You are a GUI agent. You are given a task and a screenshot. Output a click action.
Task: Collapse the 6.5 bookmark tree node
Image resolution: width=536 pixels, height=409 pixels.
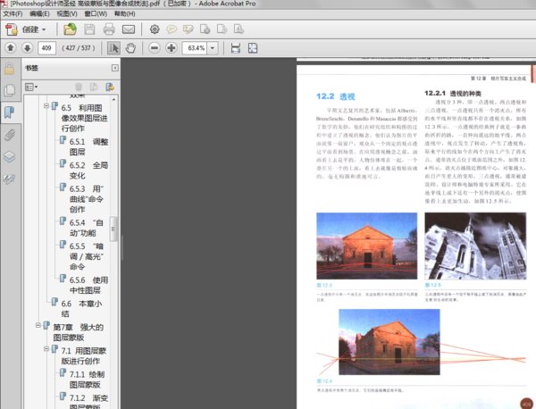coord(46,108)
